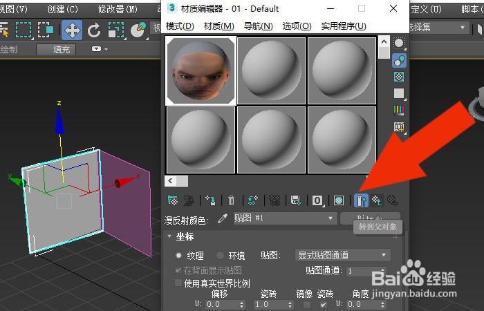Click the 填充 ribbon tab
484x311 pixels.
pyautogui.click(x=56, y=49)
